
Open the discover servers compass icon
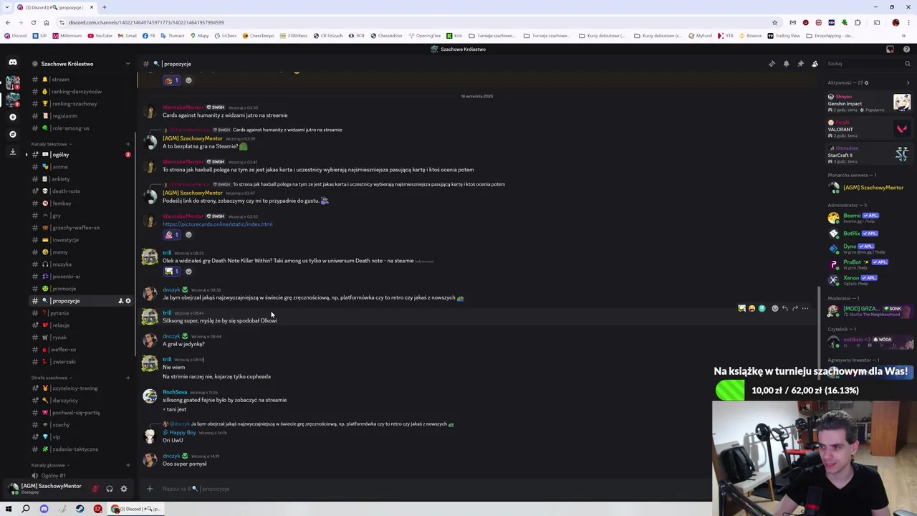point(12,134)
